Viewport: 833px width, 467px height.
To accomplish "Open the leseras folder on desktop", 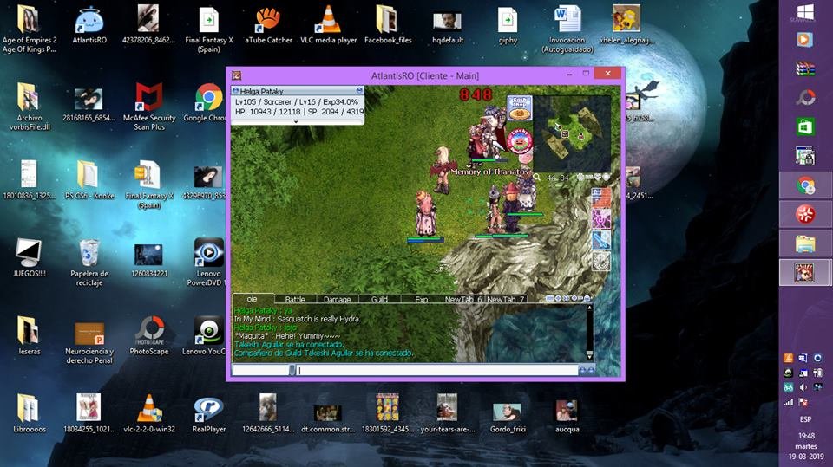I will click(30, 336).
